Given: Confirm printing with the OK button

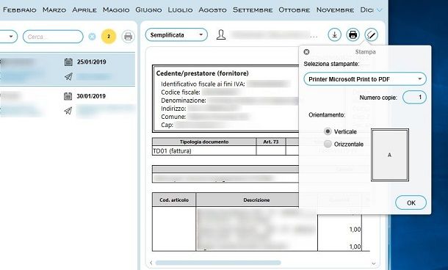Looking at the screenshot, I should tap(411, 202).
